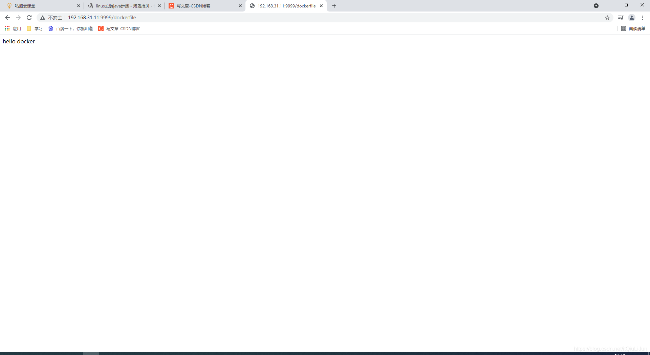This screenshot has width=650, height=355.
Task: Open the 学习 bookmark folder
Action: [x=35, y=28]
